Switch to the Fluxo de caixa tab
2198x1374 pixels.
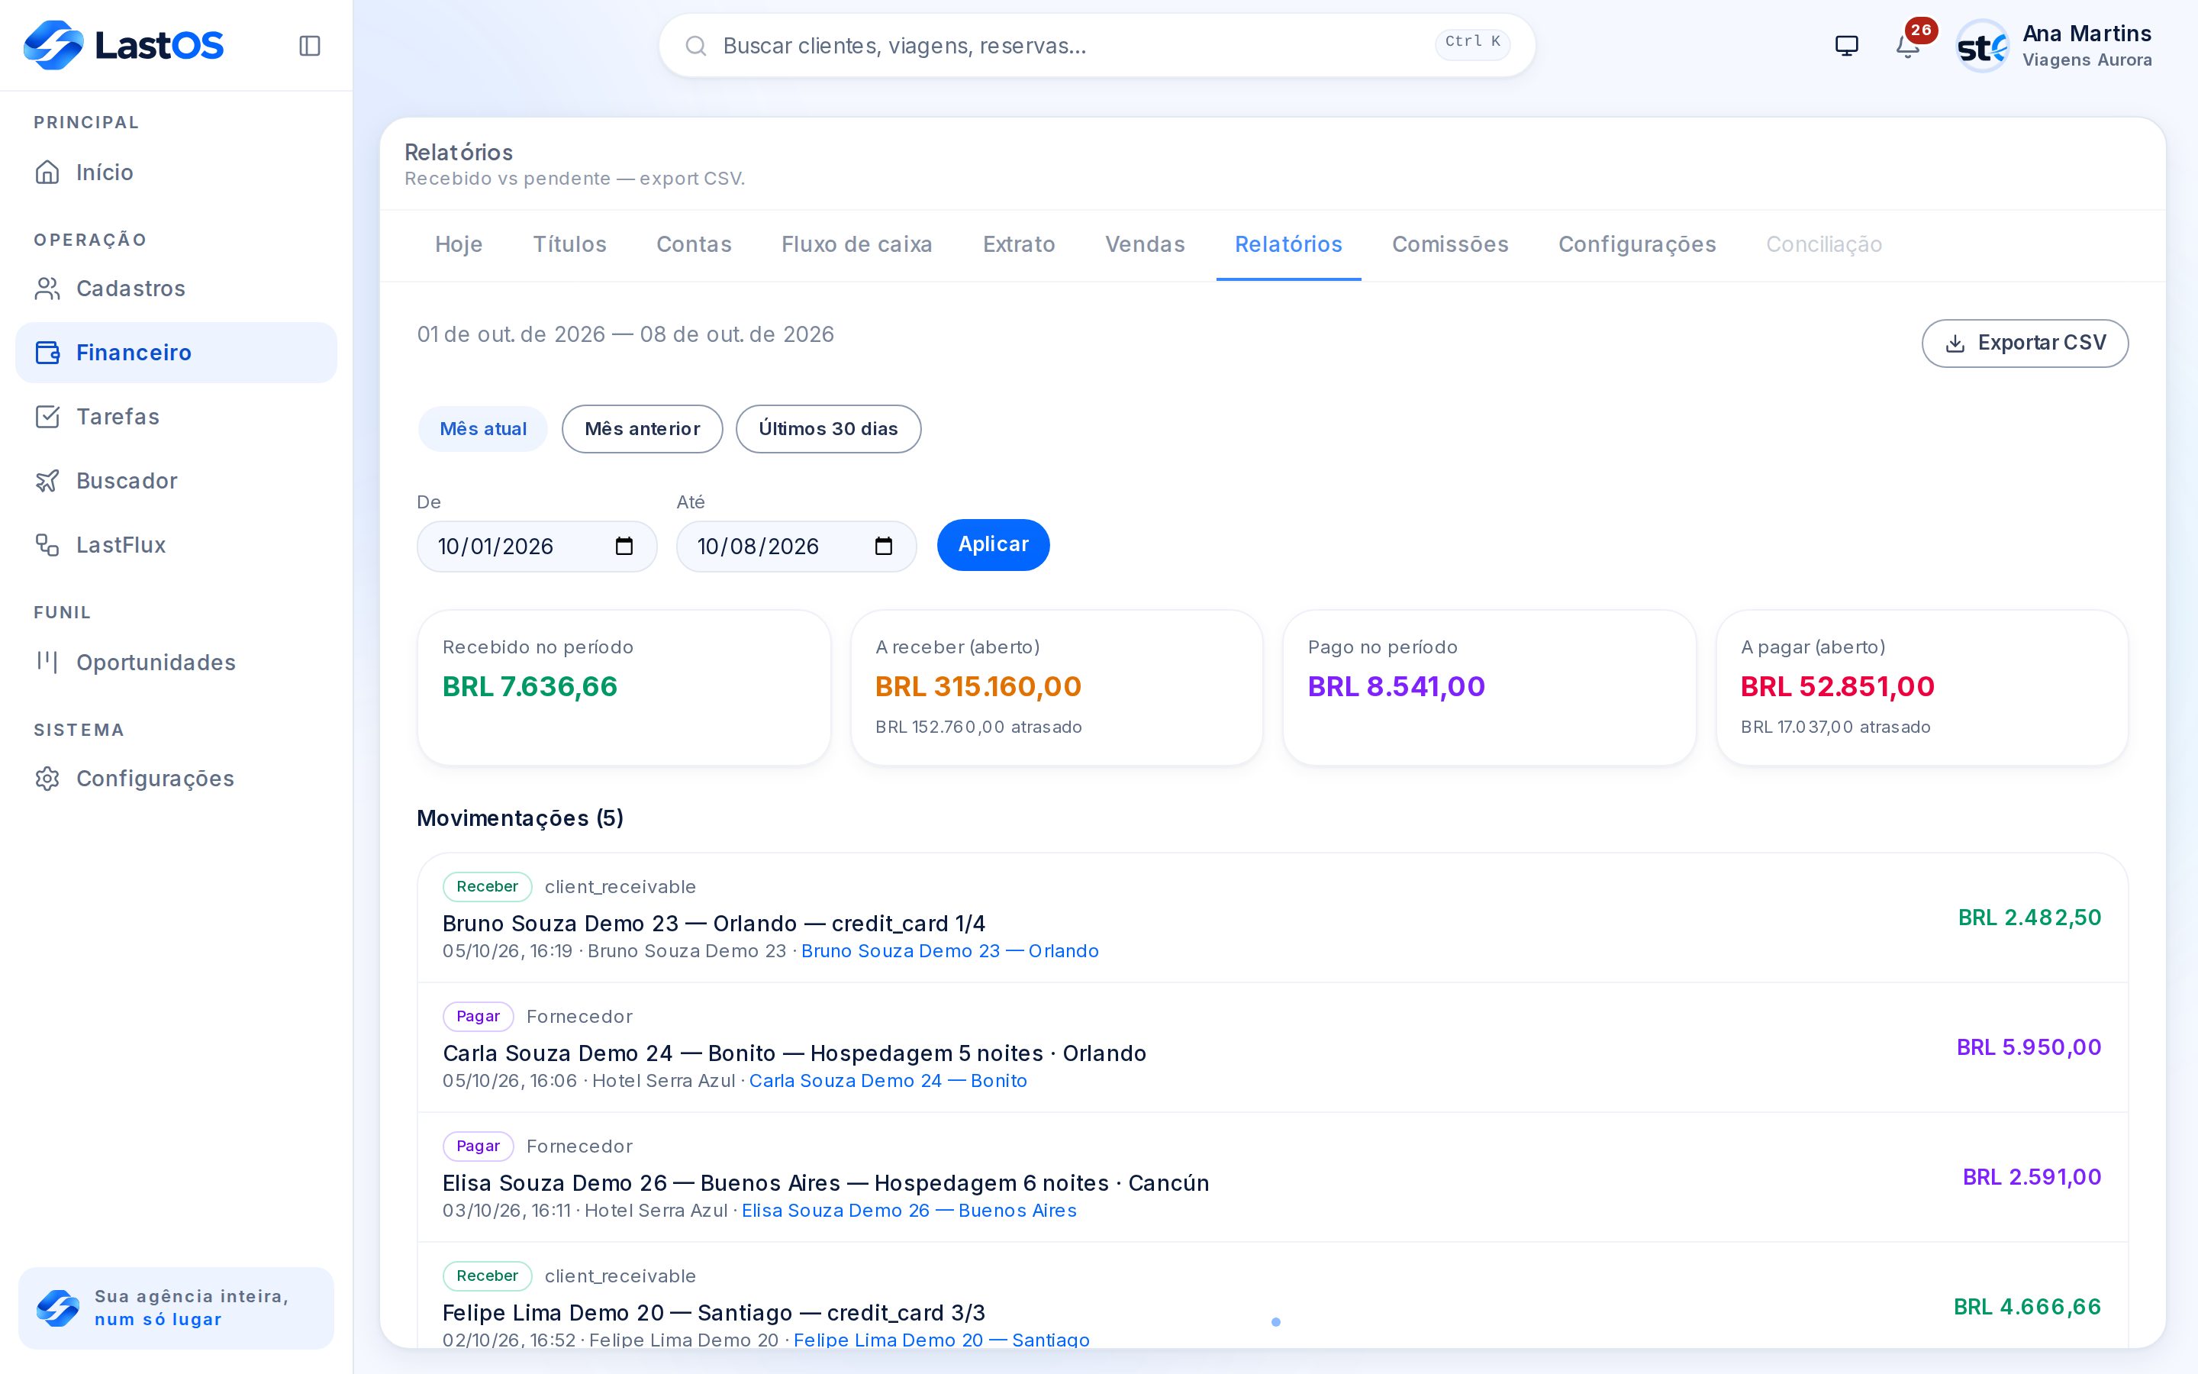(x=856, y=244)
